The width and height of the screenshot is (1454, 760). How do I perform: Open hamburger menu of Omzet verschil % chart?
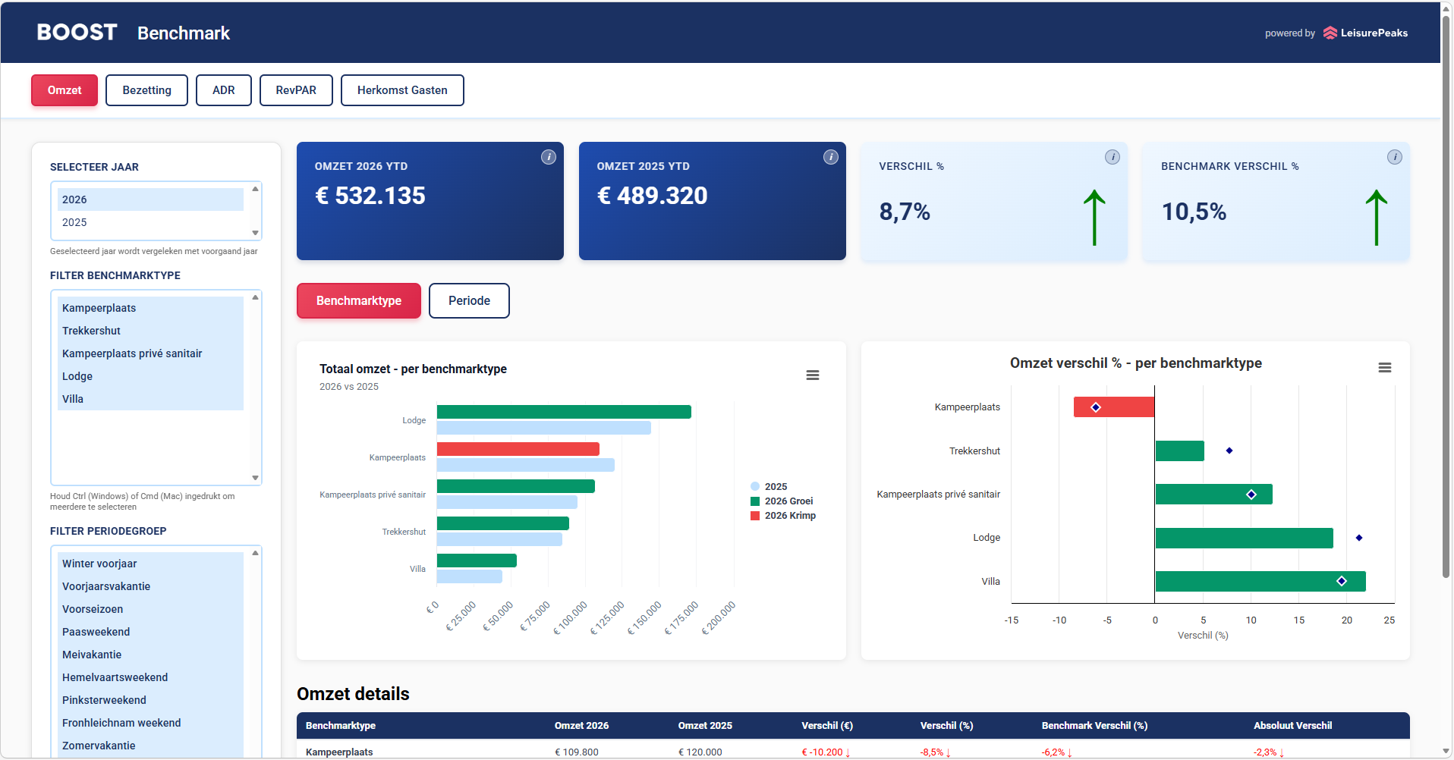click(1384, 368)
